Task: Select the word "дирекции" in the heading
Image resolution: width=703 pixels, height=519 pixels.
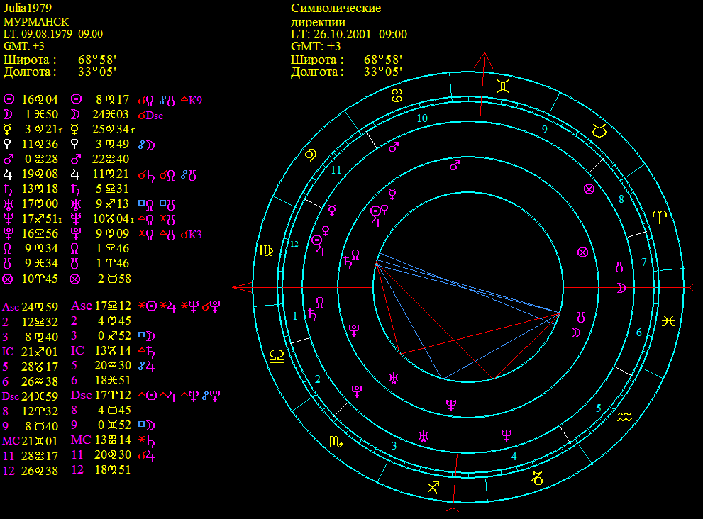Action: tap(318, 22)
